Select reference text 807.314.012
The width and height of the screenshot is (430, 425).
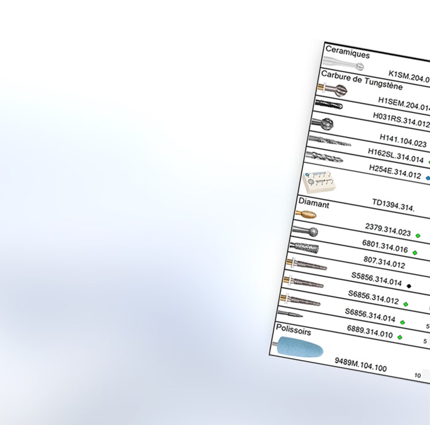[384, 262]
